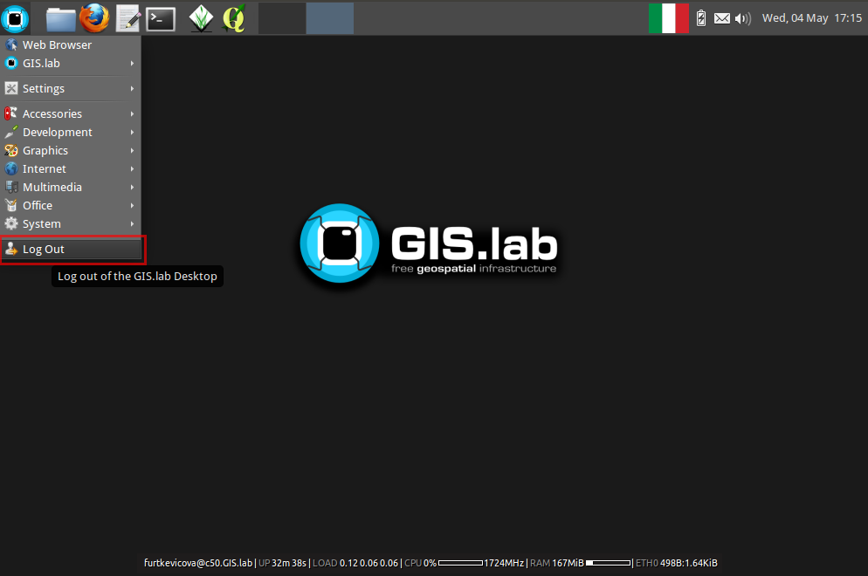
Task: Click the RAM usage bar in status line
Action: tap(609, 563)
